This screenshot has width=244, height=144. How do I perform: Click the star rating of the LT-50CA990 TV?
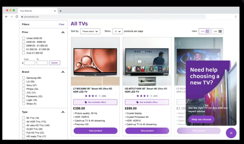point(93,96)
